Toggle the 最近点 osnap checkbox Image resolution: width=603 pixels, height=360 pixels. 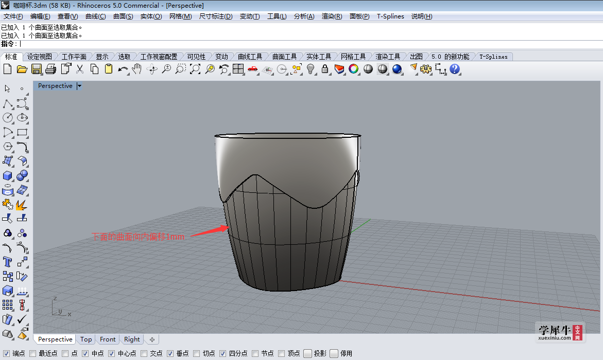[32, 353]
